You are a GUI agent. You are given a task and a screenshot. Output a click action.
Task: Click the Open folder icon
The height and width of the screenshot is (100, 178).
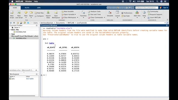coord(31,12)
